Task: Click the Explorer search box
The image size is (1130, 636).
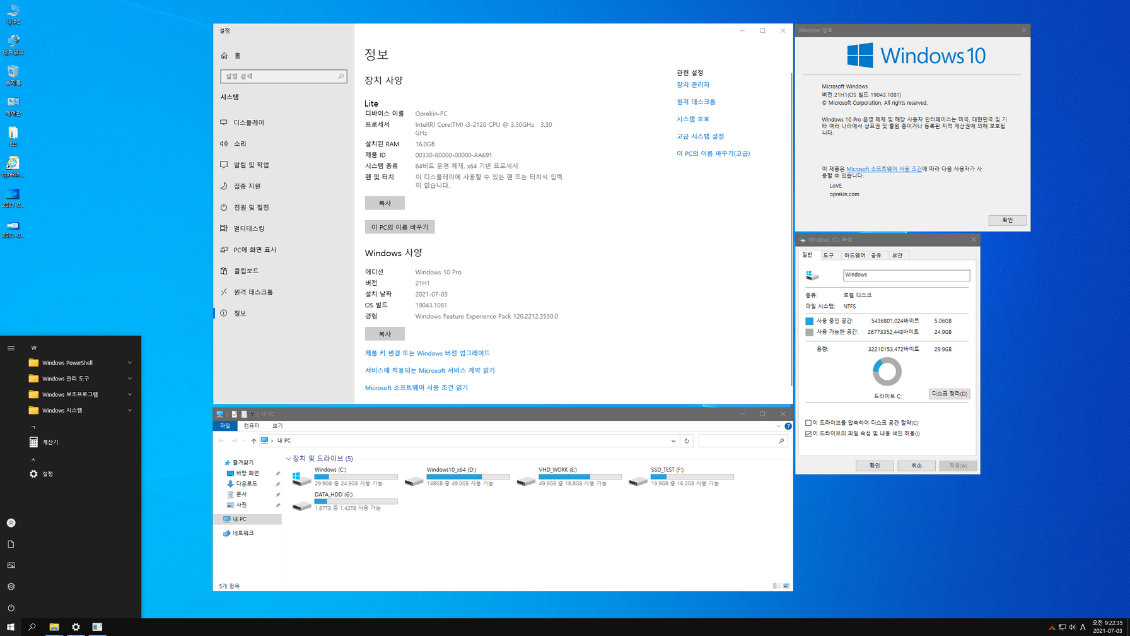Action: 743,441
